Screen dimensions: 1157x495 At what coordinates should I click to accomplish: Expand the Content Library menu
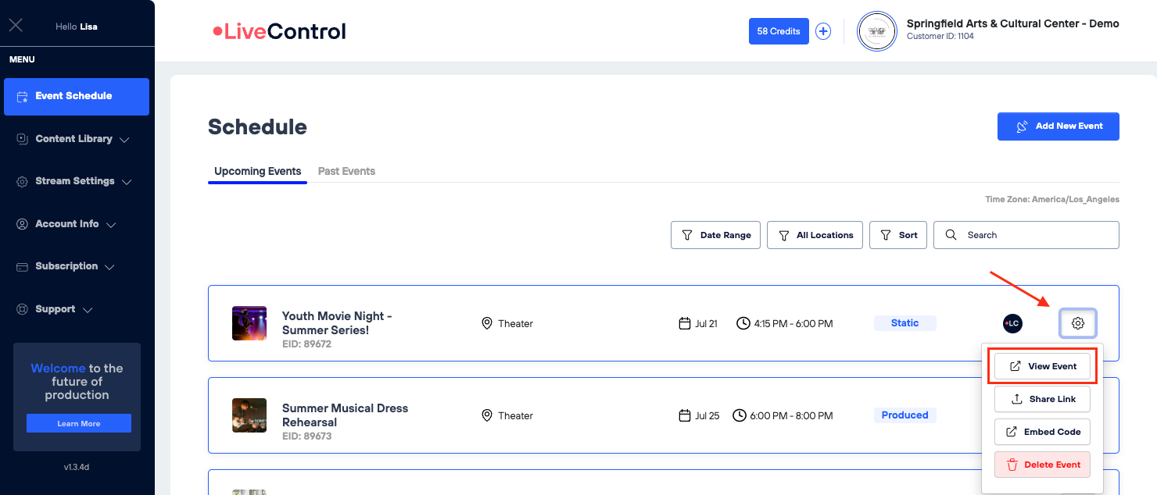pyautogui.click(x=74, y=139)
